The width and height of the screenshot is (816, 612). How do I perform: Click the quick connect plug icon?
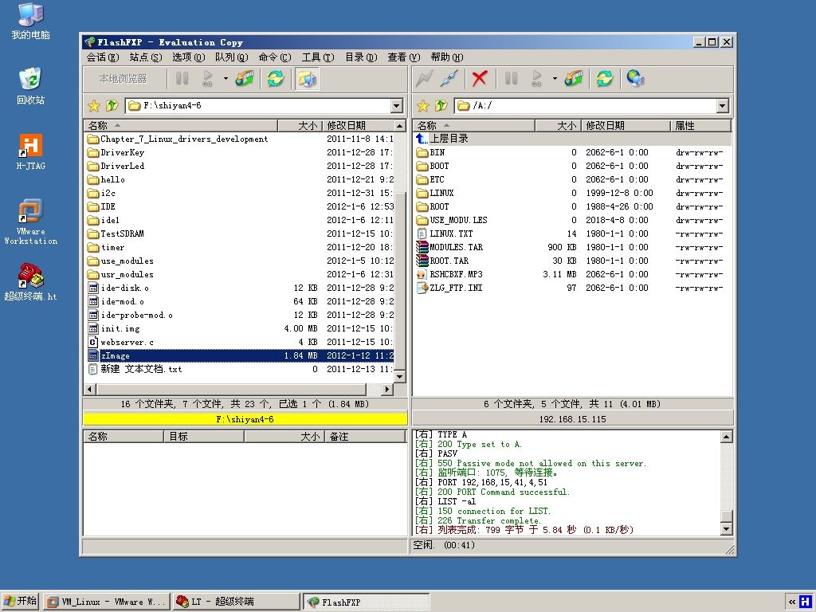click(x=449, y=79)
